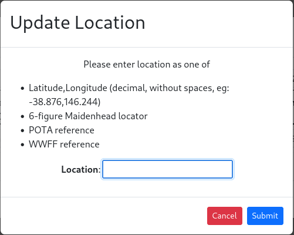Click the word 'Update' in the title
Viewport: 294px width, 235px height.
[40, 23]
